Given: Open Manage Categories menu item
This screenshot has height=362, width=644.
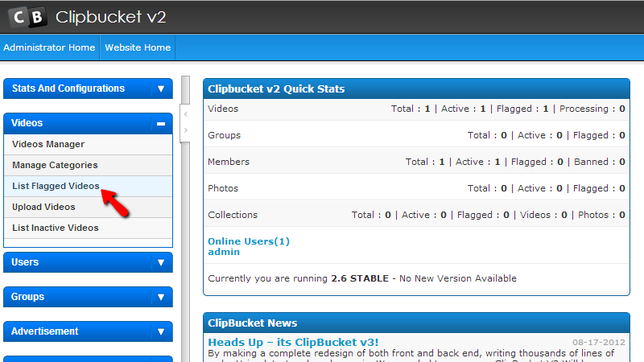Looking at the screenshot, I should point(88,166).
